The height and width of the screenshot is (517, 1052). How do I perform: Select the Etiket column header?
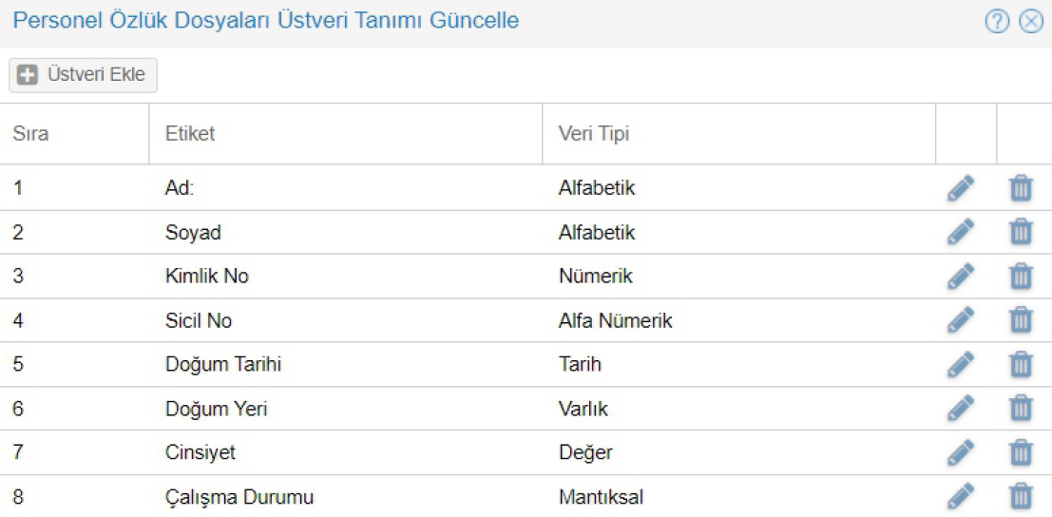tap(190, 134)
